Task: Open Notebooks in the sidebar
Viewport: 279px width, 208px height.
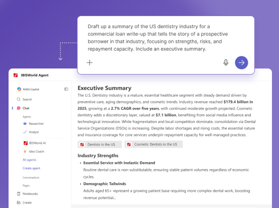Action: pos(27,194)
